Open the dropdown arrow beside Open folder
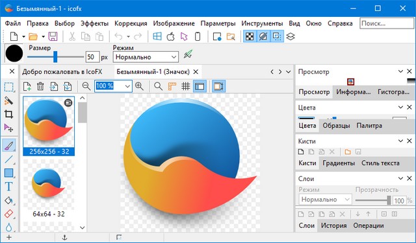 click(43, 37)
